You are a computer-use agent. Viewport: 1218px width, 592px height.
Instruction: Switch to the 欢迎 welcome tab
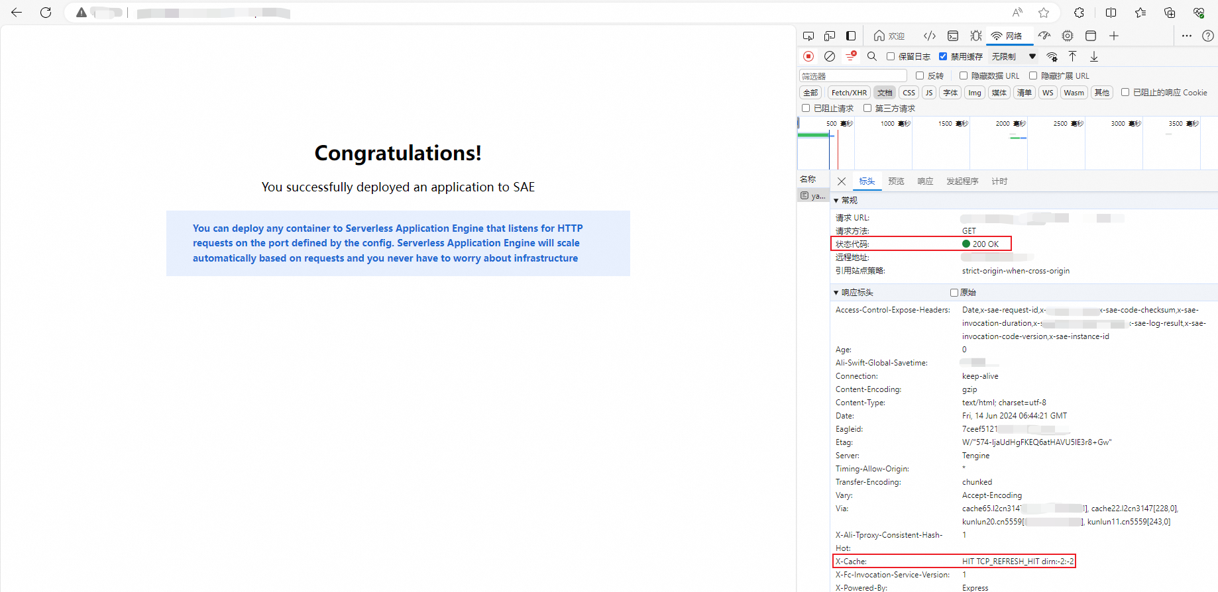pyautogui.click(x=889, y=36)
